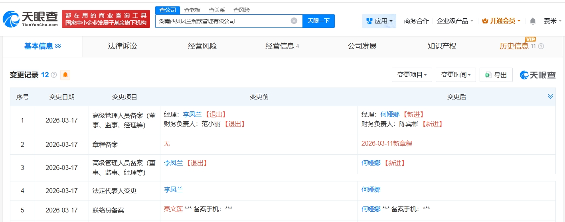Click the Tianyancha logo
The height and width of the screenshot is (222, 565).
[30, 19]
